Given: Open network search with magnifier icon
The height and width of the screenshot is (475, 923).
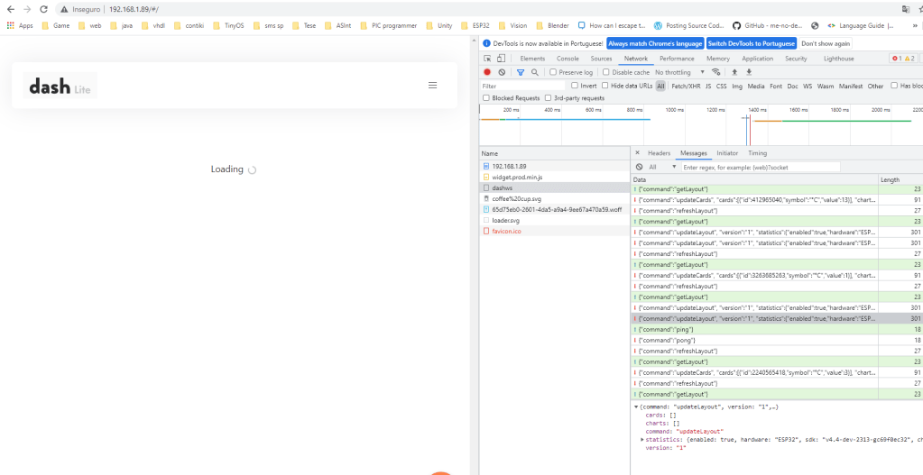Looking at the screenshot, I should (x=534, y=72).
